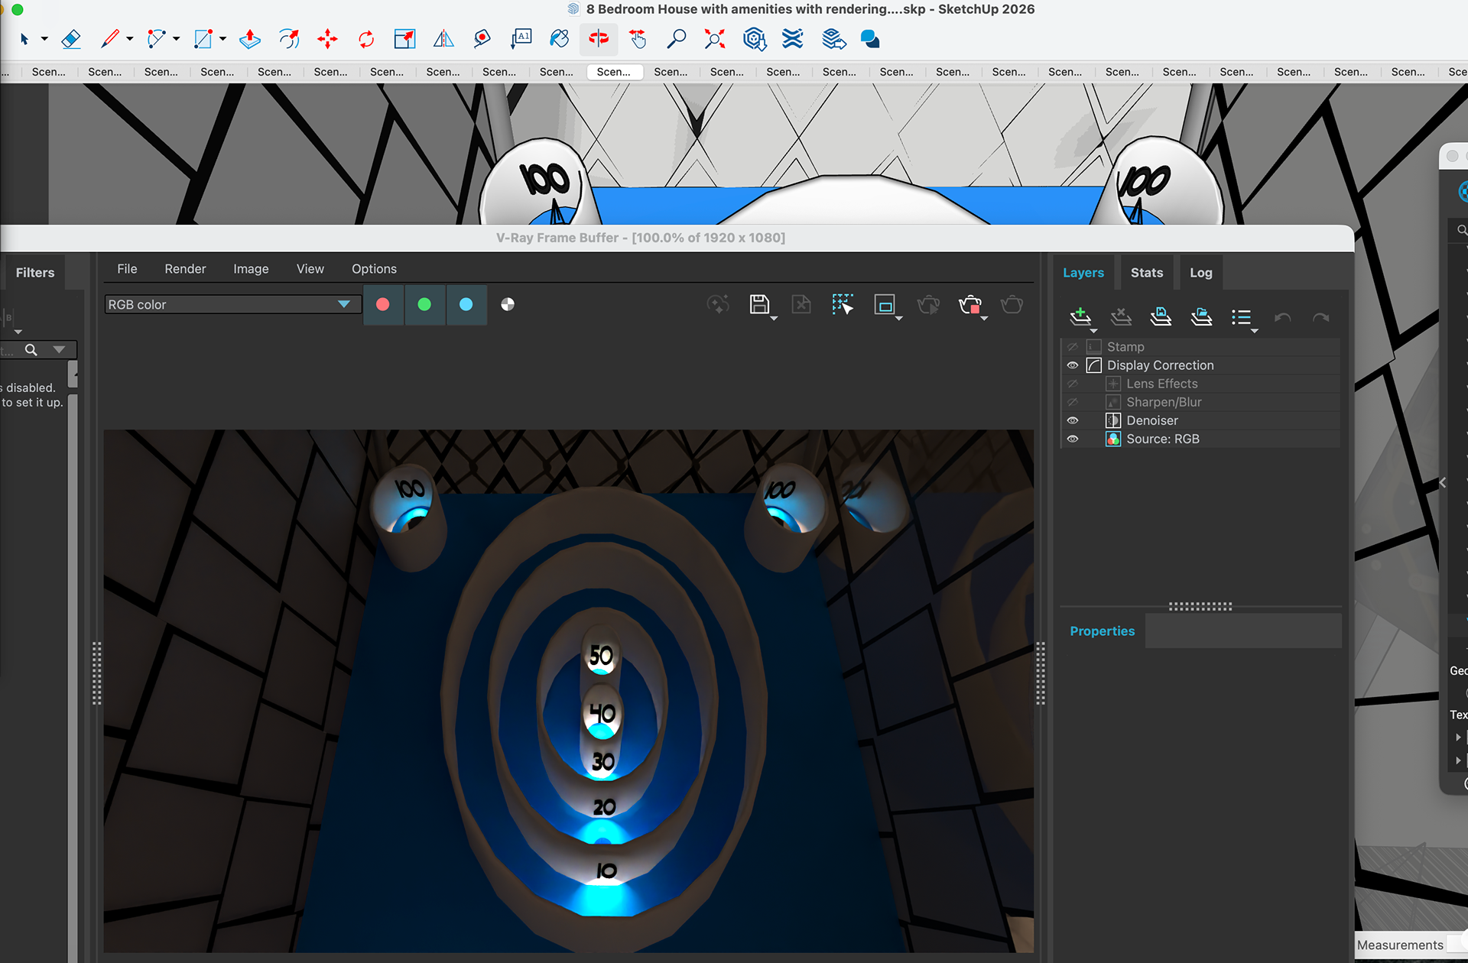Click the V-Ray region render icon
The width and height of the screenshot is (1468, 963).
click(x=885, y=305)
